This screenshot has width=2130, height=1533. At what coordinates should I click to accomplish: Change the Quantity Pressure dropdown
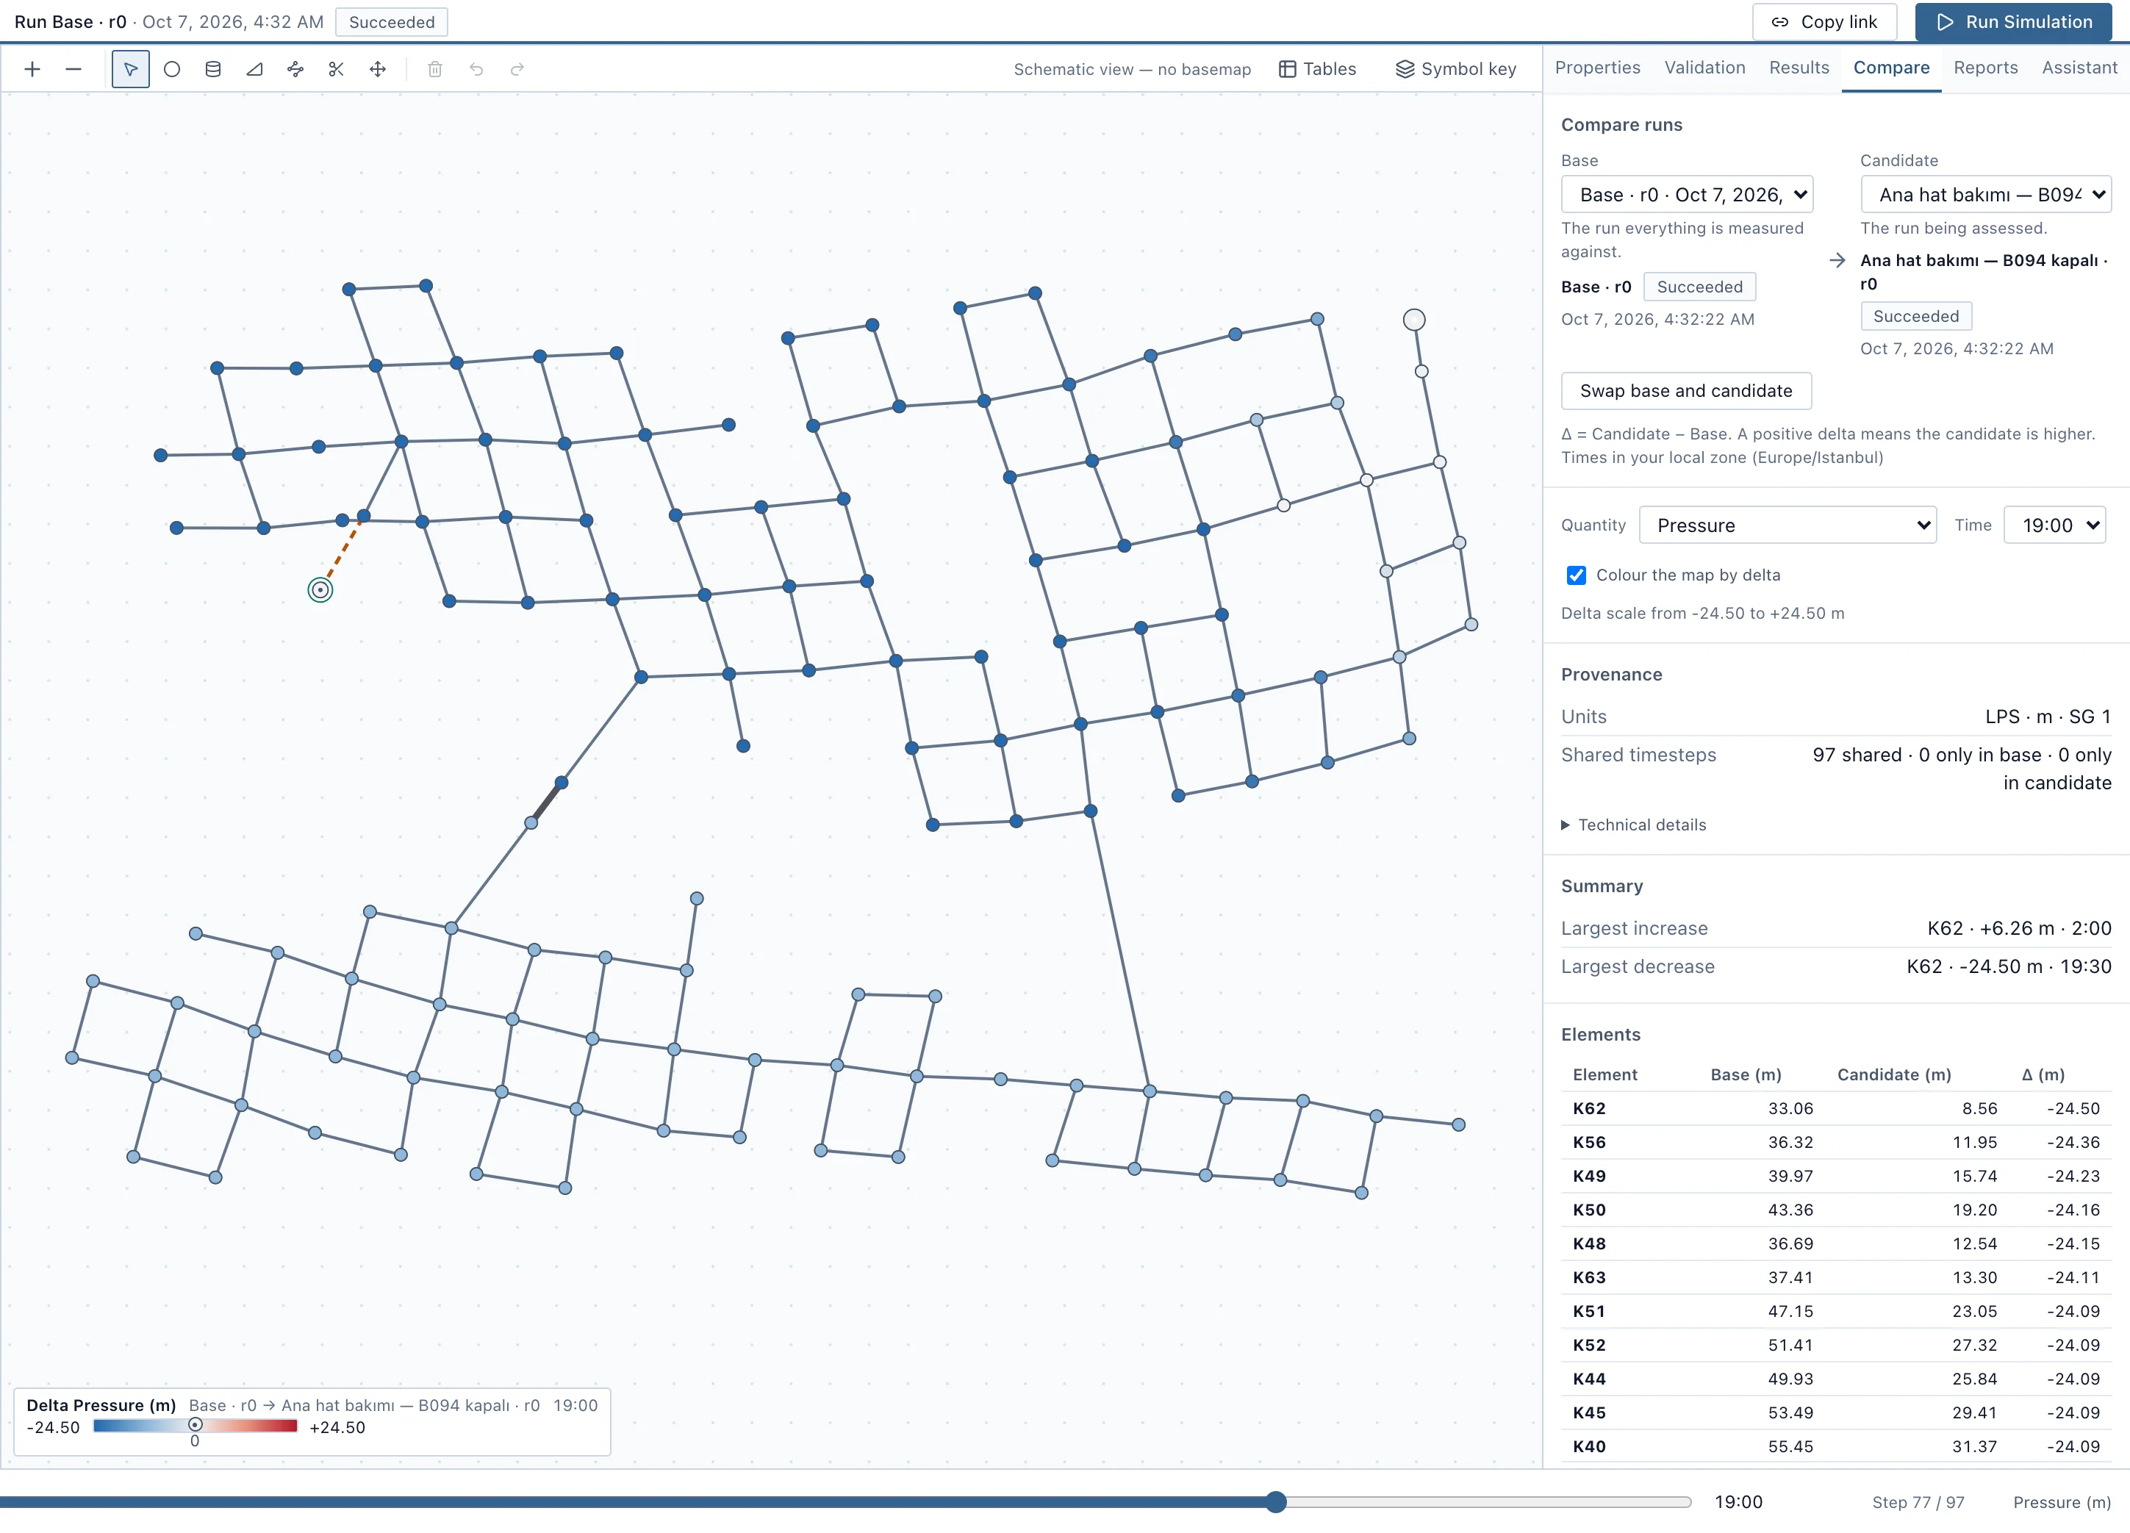[1787, 525]
